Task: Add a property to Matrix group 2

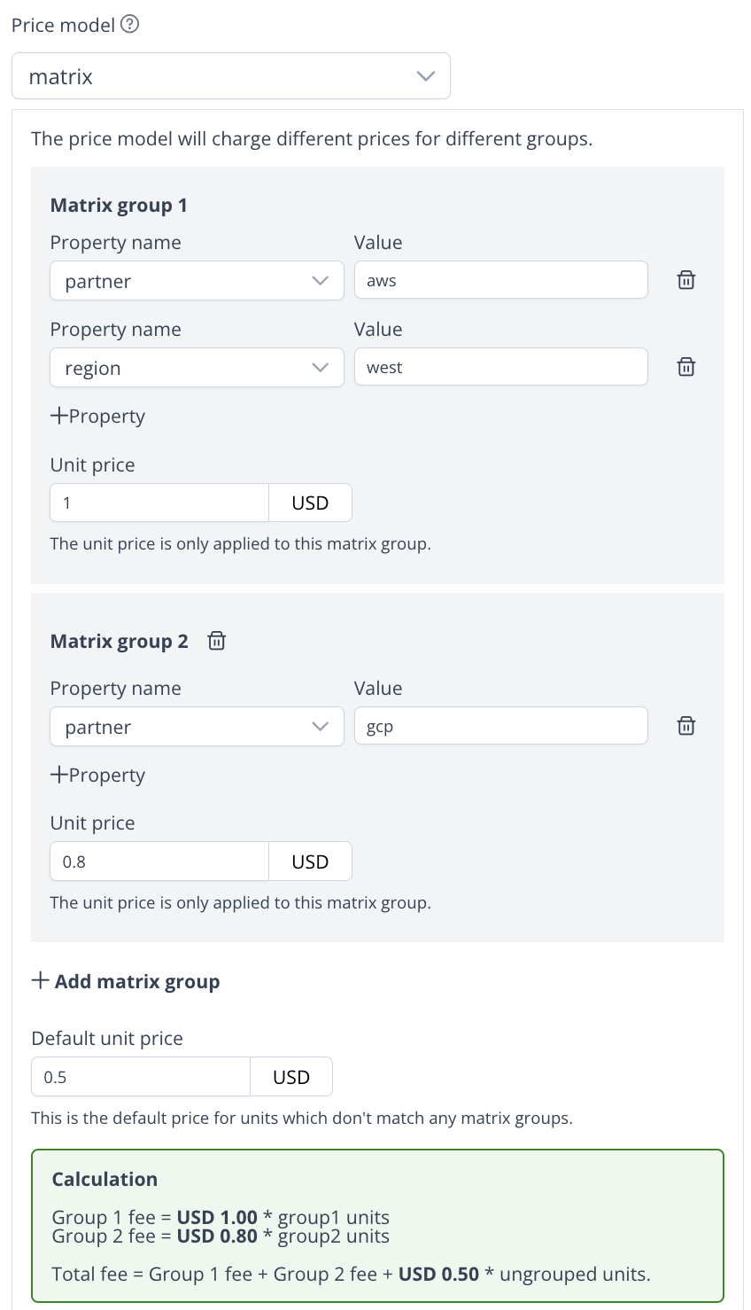Action: [x=97, y=775]
